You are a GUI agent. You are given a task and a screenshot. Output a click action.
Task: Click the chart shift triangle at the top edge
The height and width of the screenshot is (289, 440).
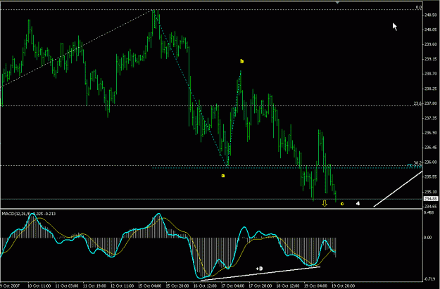tap(337, 2)
